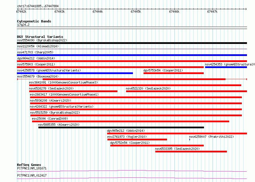Open the nsv4254353 gnomAD variant label
The image size is (255, 182).
[x=230, y=64]
